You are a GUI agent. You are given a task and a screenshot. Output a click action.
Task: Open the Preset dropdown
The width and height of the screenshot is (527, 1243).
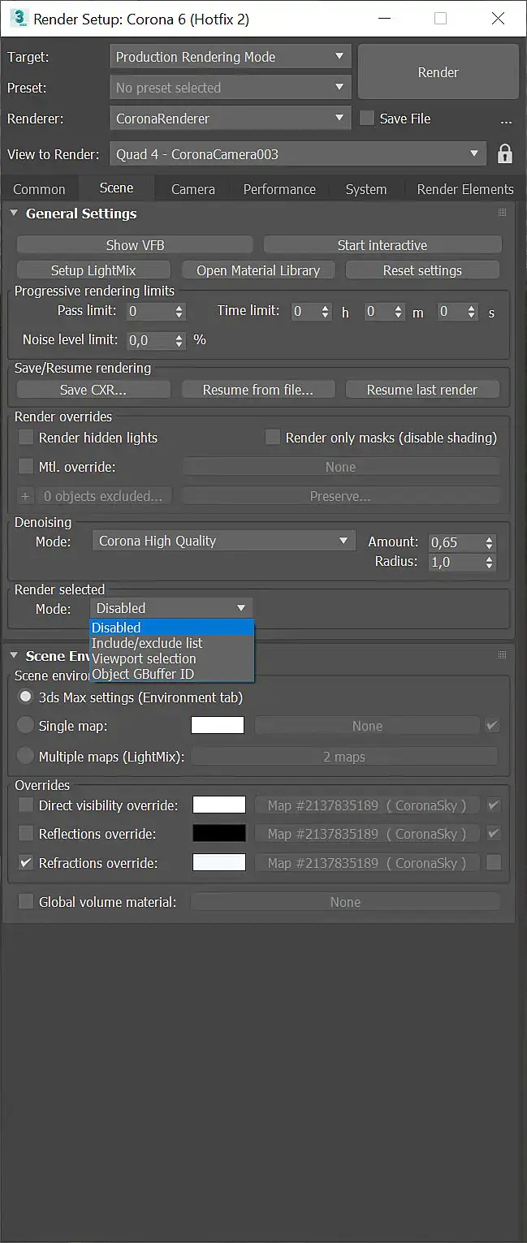click(x=230, y=88)
